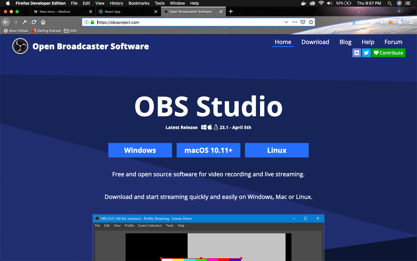Close the New story – Medium tab
The image size is (417, 261).
91,12
